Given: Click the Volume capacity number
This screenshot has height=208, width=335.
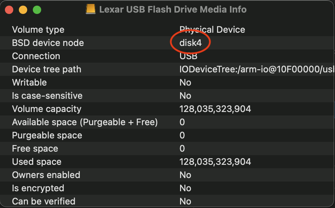Looking at the screenshot, I should pos(215,109).
